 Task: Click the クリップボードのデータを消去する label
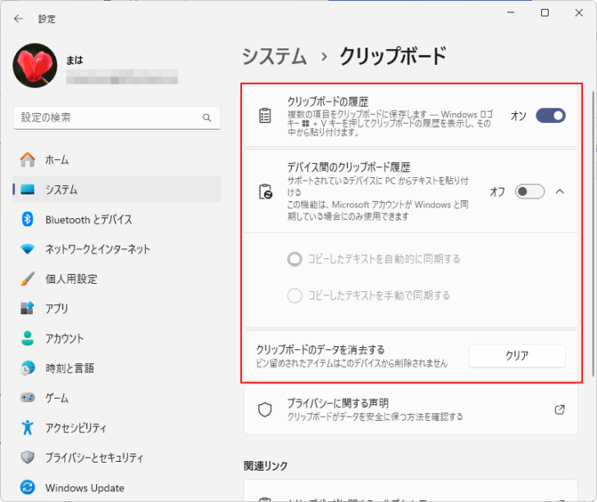(320, 349)
